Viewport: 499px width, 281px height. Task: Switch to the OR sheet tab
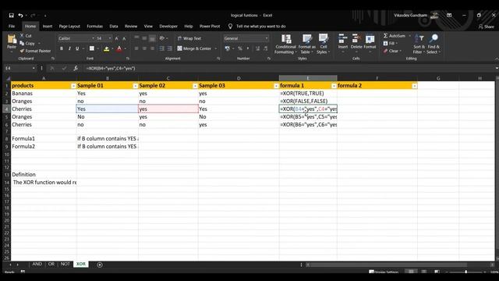51,264
